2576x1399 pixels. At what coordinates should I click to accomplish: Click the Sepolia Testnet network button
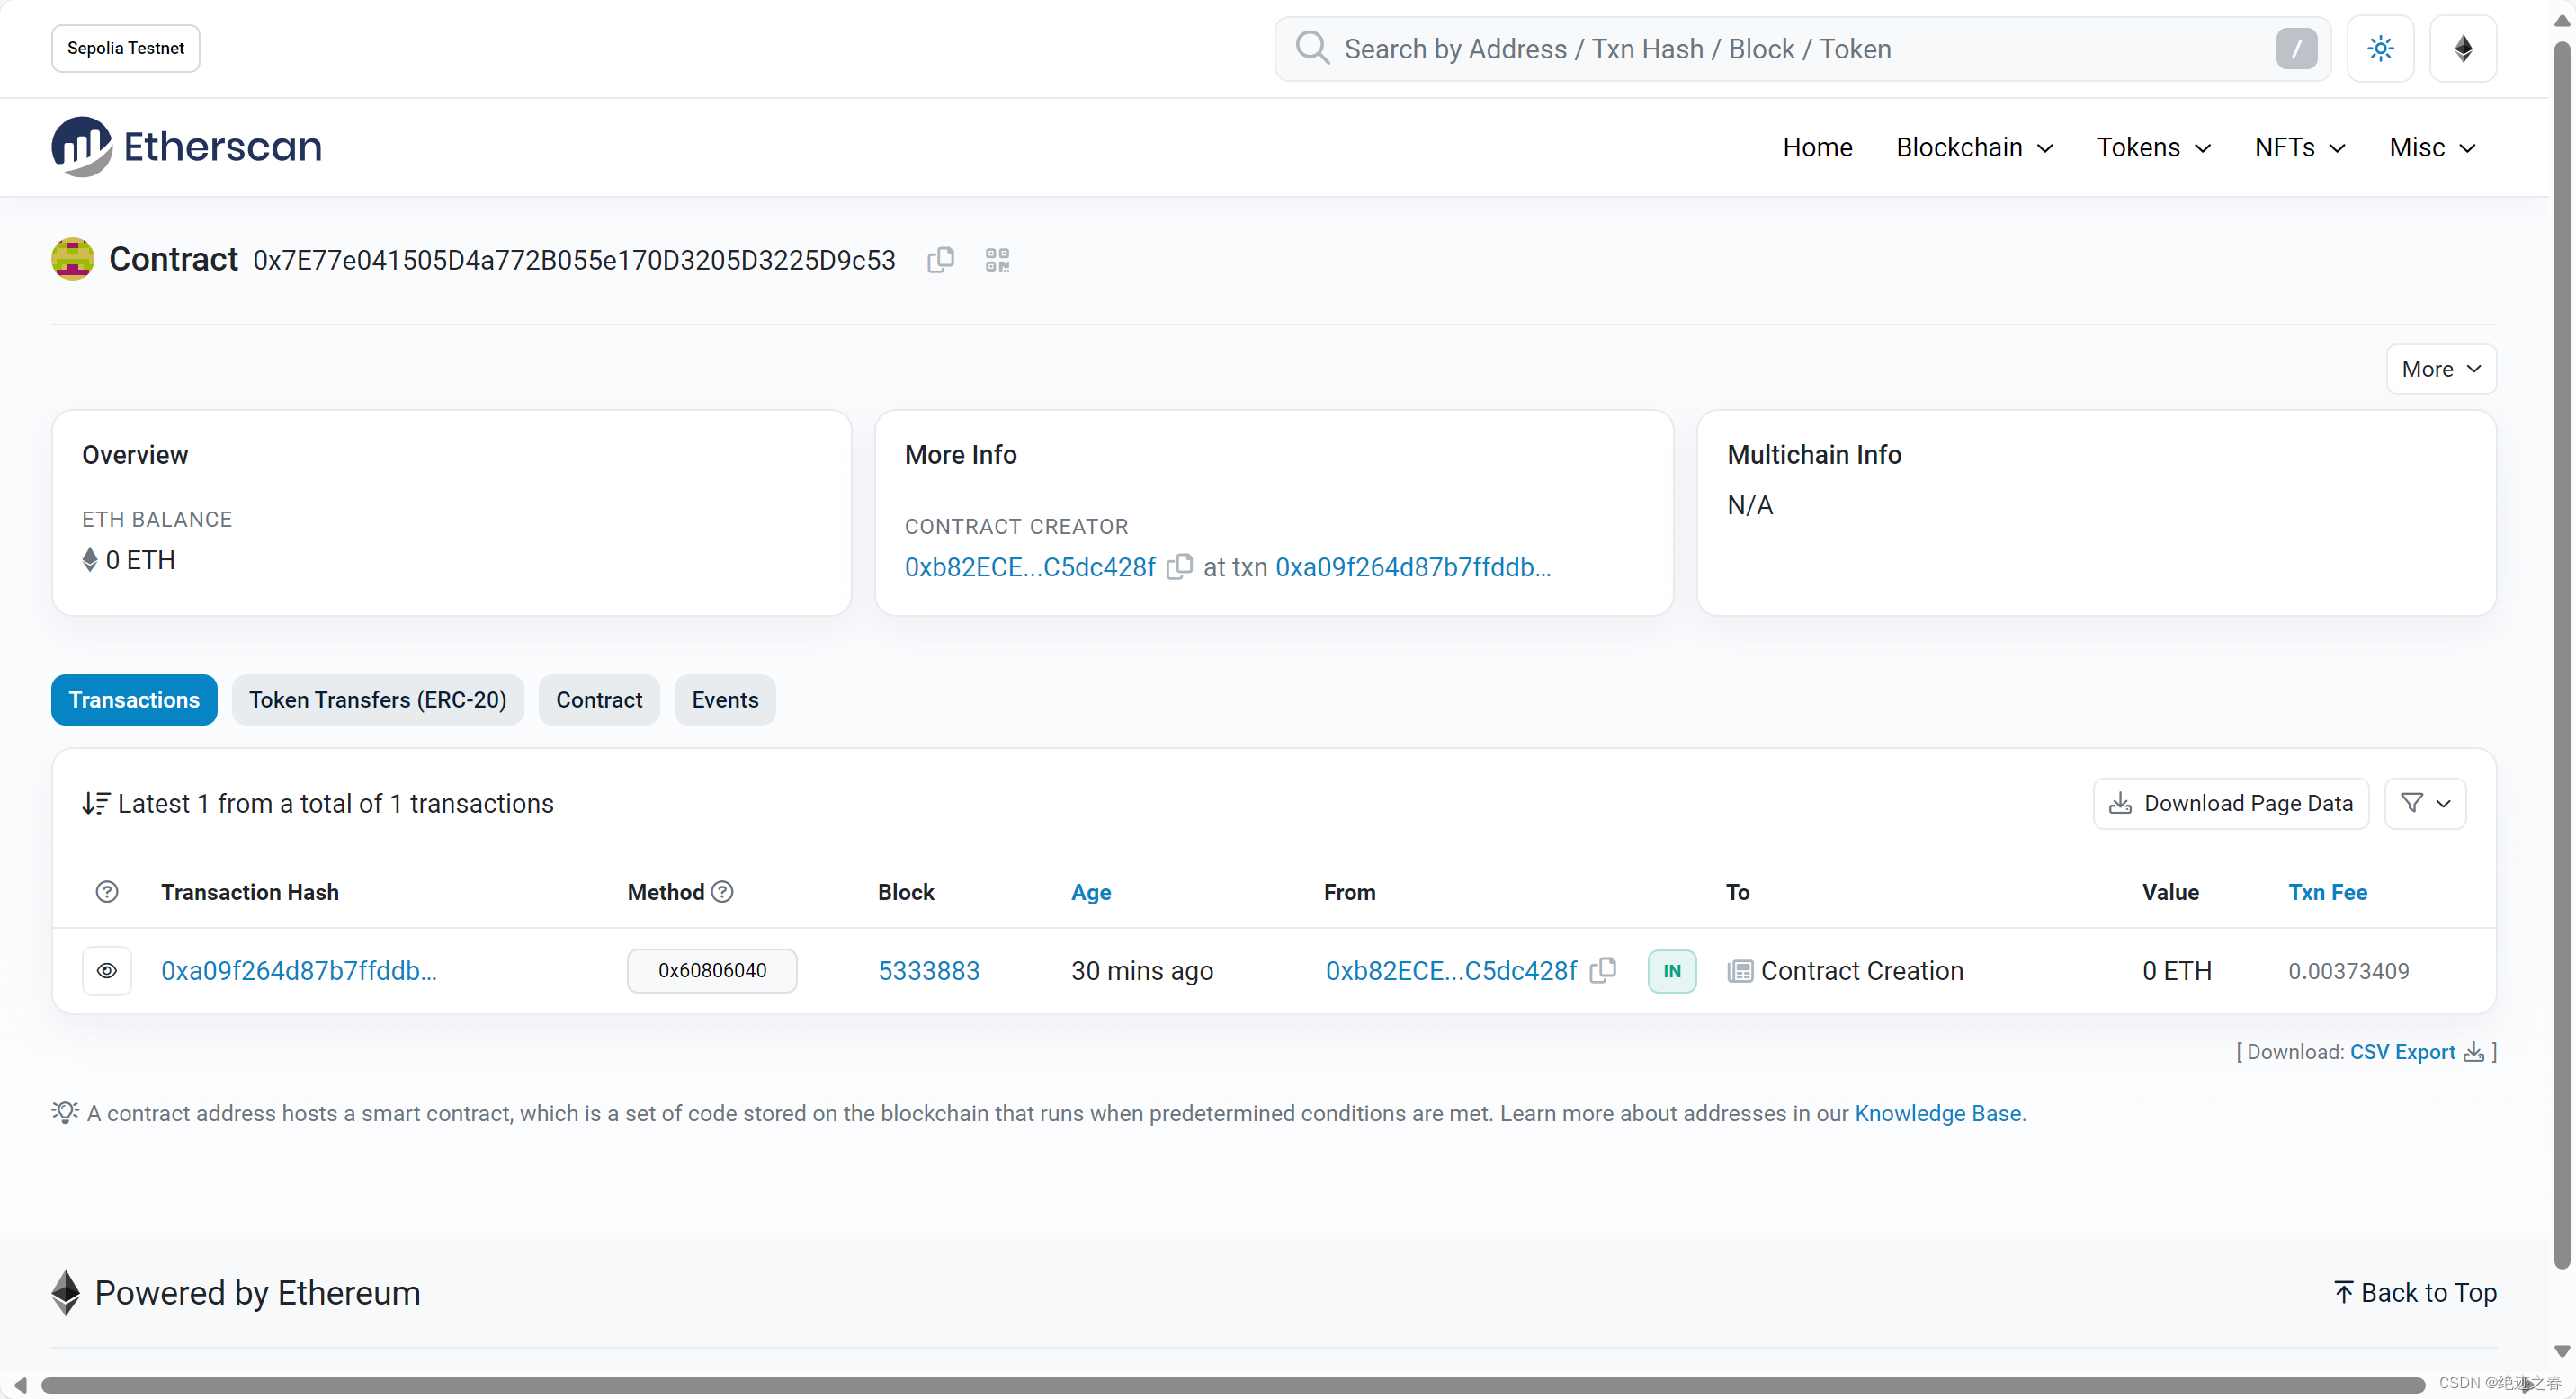pos(126,49)
